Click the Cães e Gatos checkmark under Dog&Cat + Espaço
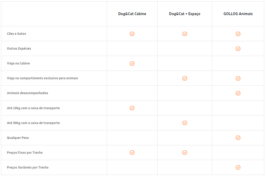This screenshot has height=178, width=266. 185,34
